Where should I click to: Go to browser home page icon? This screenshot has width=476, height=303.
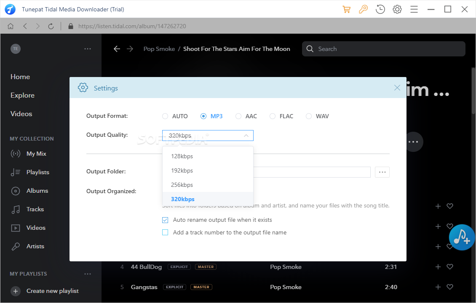pyautogui.click(x=11, y=26)
